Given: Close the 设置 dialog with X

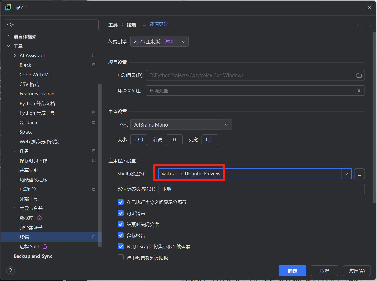Looking at the screenshot, I should pos(370,8).
